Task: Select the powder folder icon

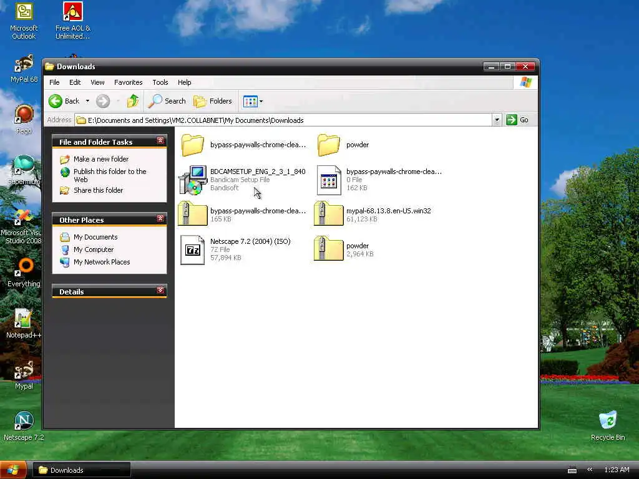Action: click(328, 145)
